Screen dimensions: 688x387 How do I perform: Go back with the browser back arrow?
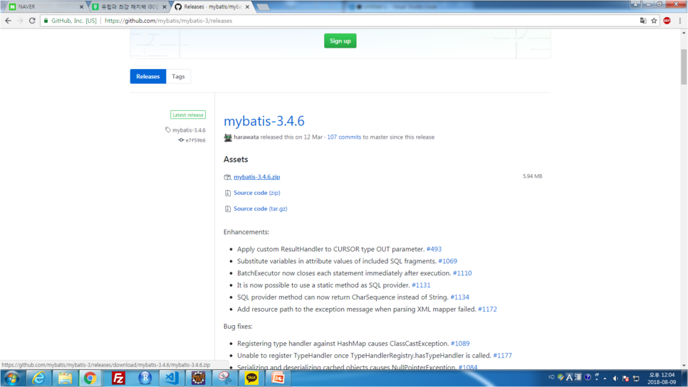[8, 21]
